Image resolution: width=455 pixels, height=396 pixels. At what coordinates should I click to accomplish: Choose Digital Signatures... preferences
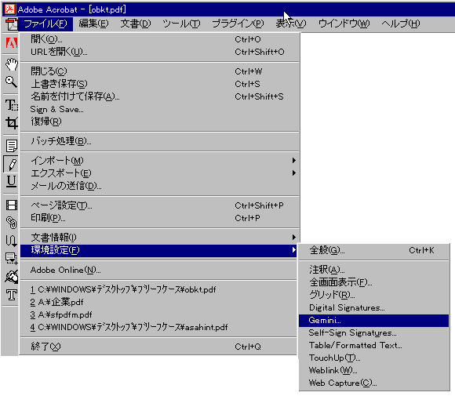coord(373,307)
